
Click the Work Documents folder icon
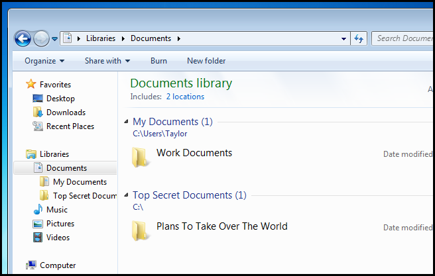(141, 158)
